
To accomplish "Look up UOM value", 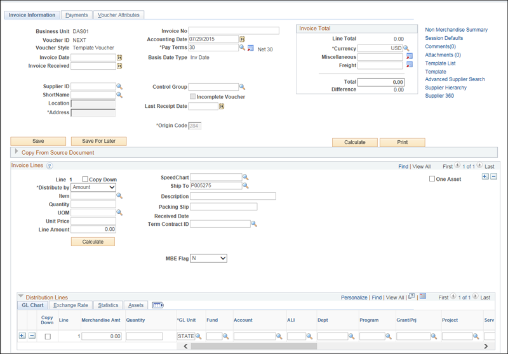I will point(119,213).
